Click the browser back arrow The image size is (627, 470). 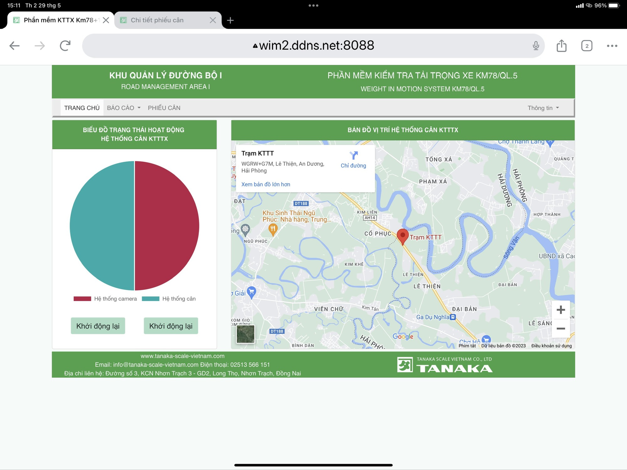click(14, 46)
